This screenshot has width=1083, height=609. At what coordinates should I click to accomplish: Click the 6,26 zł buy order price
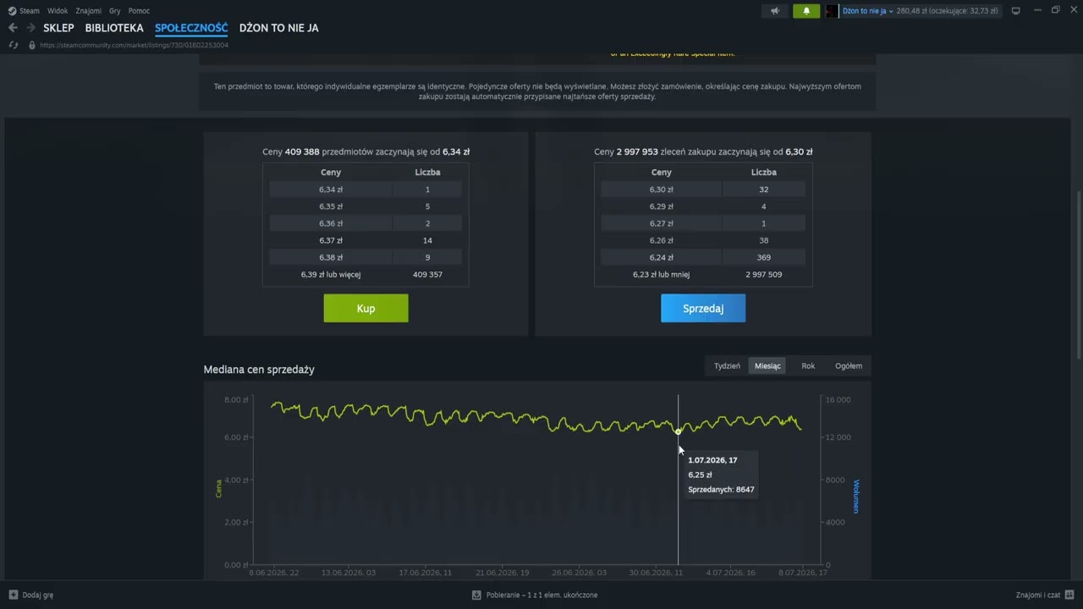click(x=662, y=240)
